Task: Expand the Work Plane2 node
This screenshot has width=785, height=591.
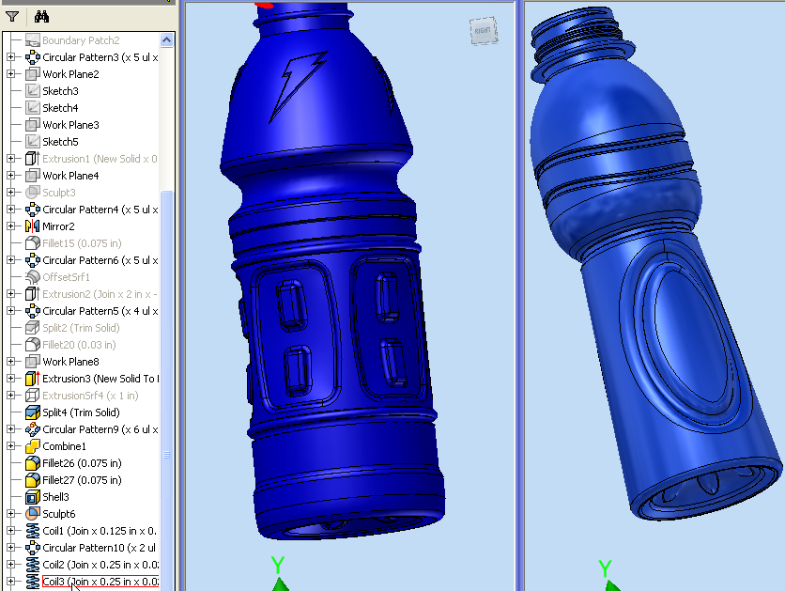Action: point(10,74)
